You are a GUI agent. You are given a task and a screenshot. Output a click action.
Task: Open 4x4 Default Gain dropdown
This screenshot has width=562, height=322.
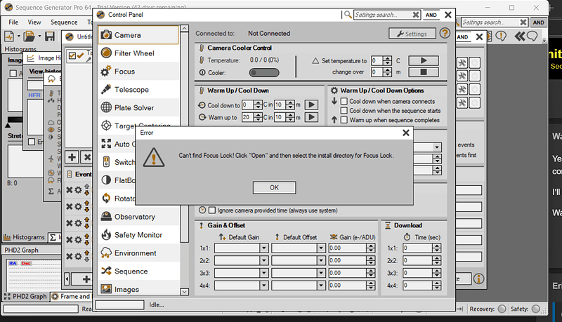(x=264, y=286)
